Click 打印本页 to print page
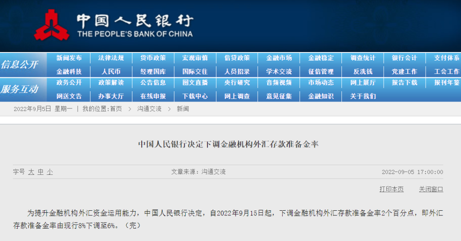The image size is (461, 241). point(391,189)
